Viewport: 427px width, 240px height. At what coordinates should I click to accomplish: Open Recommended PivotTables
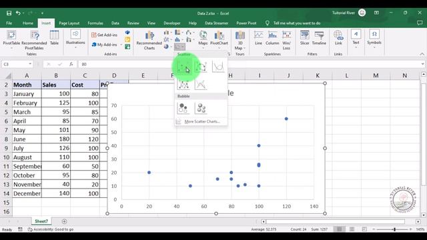(x=34, y=40)
